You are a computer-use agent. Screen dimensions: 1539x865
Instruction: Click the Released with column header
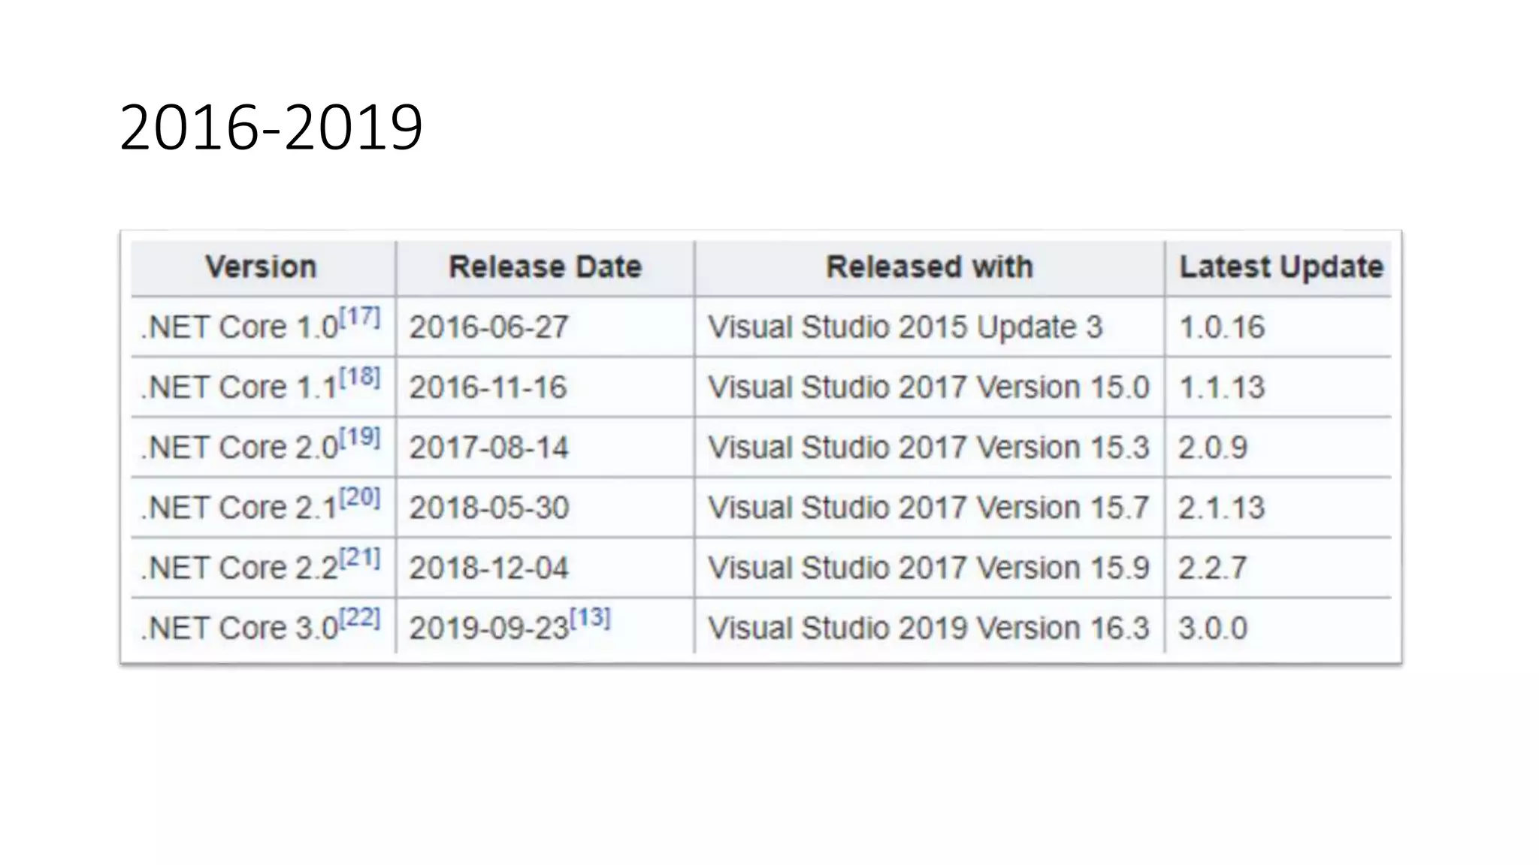[930, 267]
